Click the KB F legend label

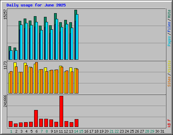click(169, 123)
